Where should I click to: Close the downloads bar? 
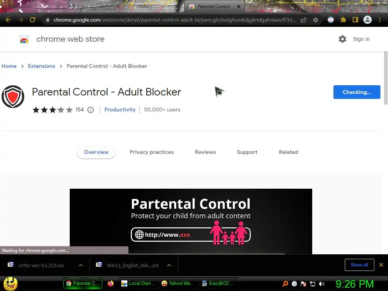click(x=381, y=265)
